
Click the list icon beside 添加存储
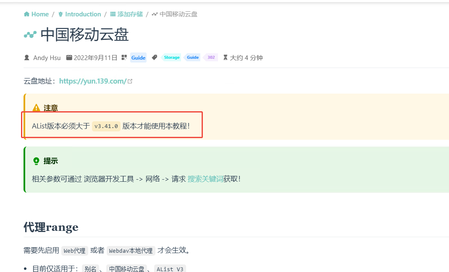click(113, 14)
